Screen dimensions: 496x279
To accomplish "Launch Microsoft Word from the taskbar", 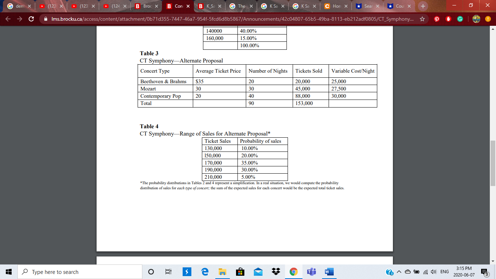I will (329, 272).
